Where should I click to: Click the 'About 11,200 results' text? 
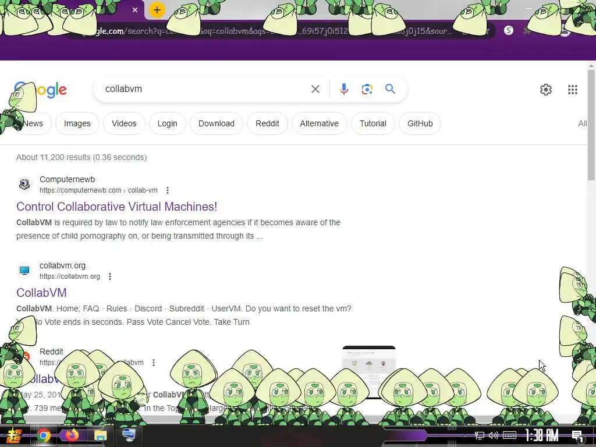[x=81, y=157]
